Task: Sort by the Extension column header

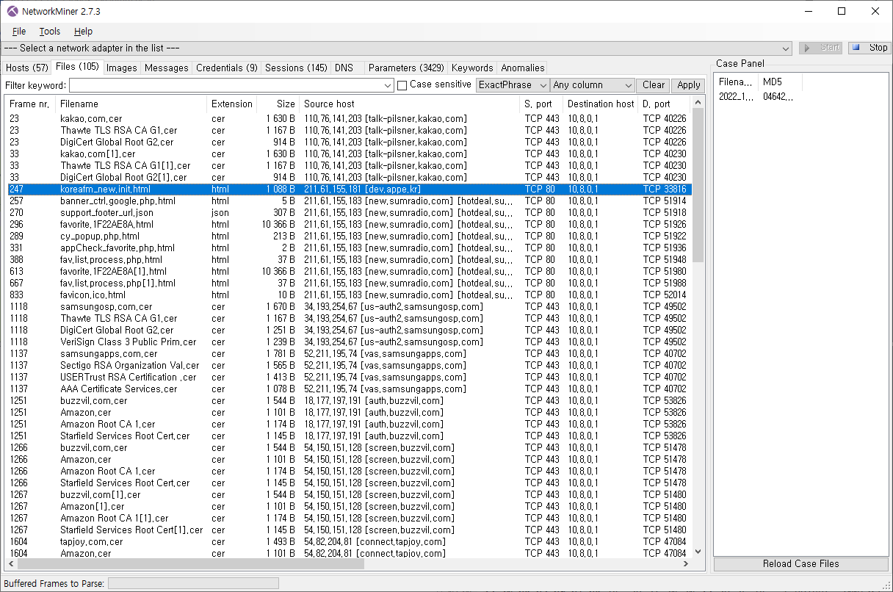Action: [232, 104]
